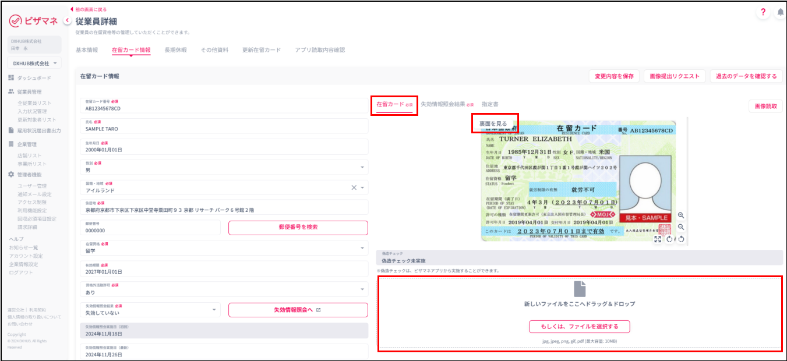Open the 在留資格 status dropdown
This screenshot has width=787, height=361.
362,247
